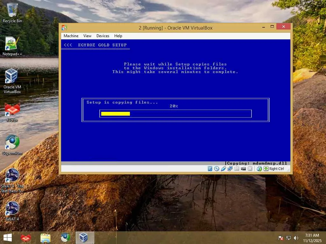Select SWAT 4 The Stetchkov Syndicate shortcut
Screen dimensions: 326x244
point(12,180)
